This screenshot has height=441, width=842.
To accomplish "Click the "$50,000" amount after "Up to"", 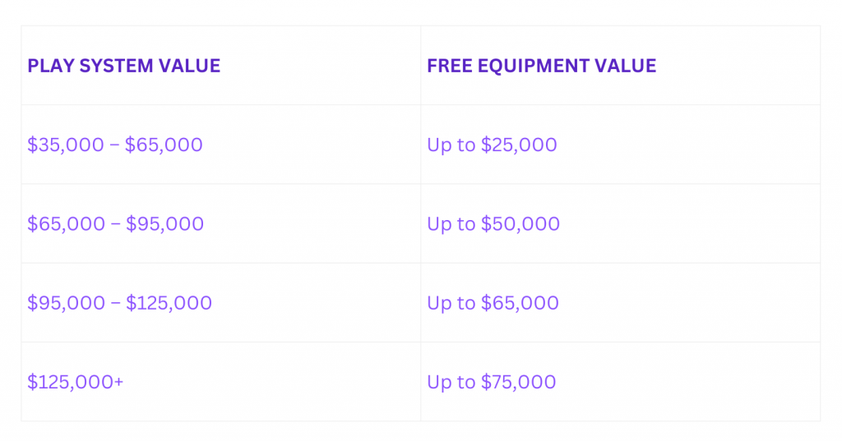I will [520, 223].
